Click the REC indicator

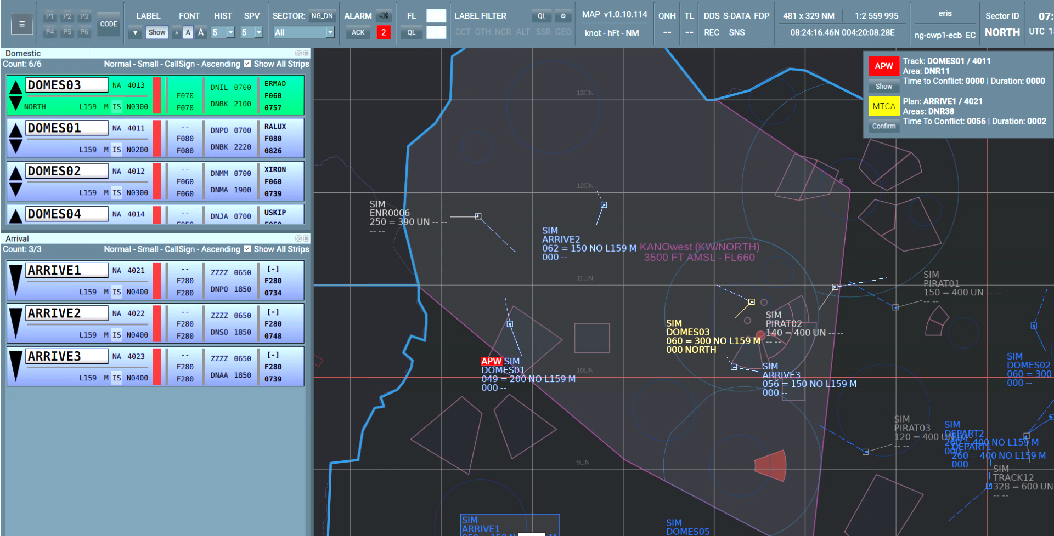(x=712, y=32)
